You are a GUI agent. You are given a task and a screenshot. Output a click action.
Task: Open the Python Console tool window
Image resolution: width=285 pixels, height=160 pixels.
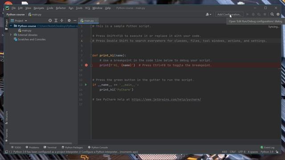point(98,148)
